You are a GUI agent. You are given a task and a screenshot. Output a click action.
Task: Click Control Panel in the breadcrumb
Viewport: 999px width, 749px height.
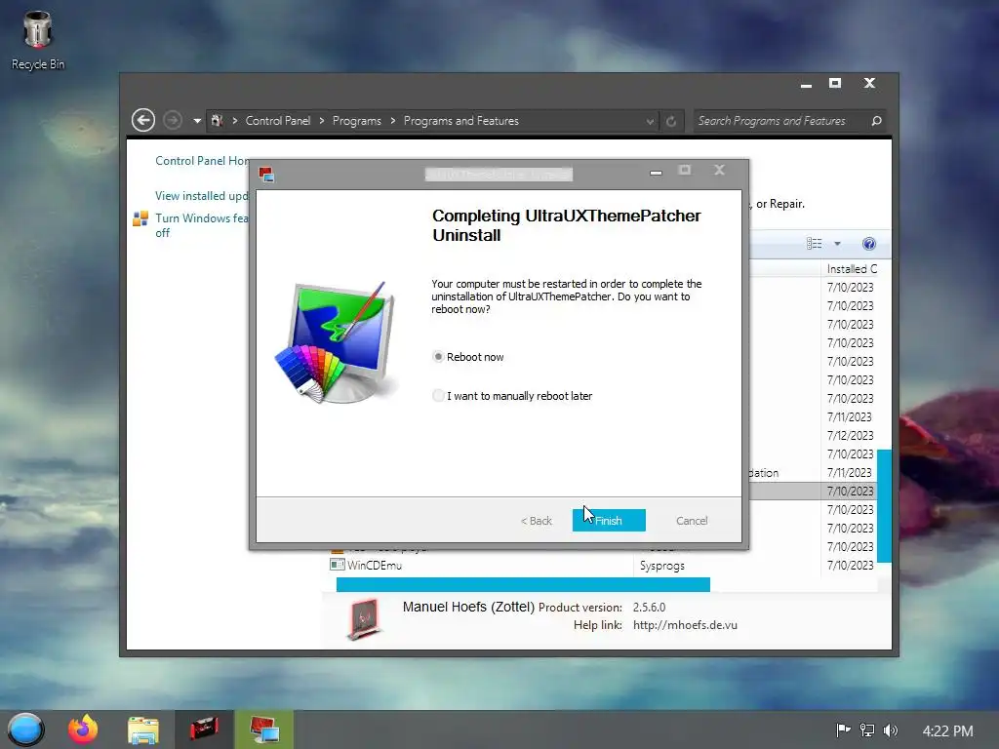pos(278,120)
